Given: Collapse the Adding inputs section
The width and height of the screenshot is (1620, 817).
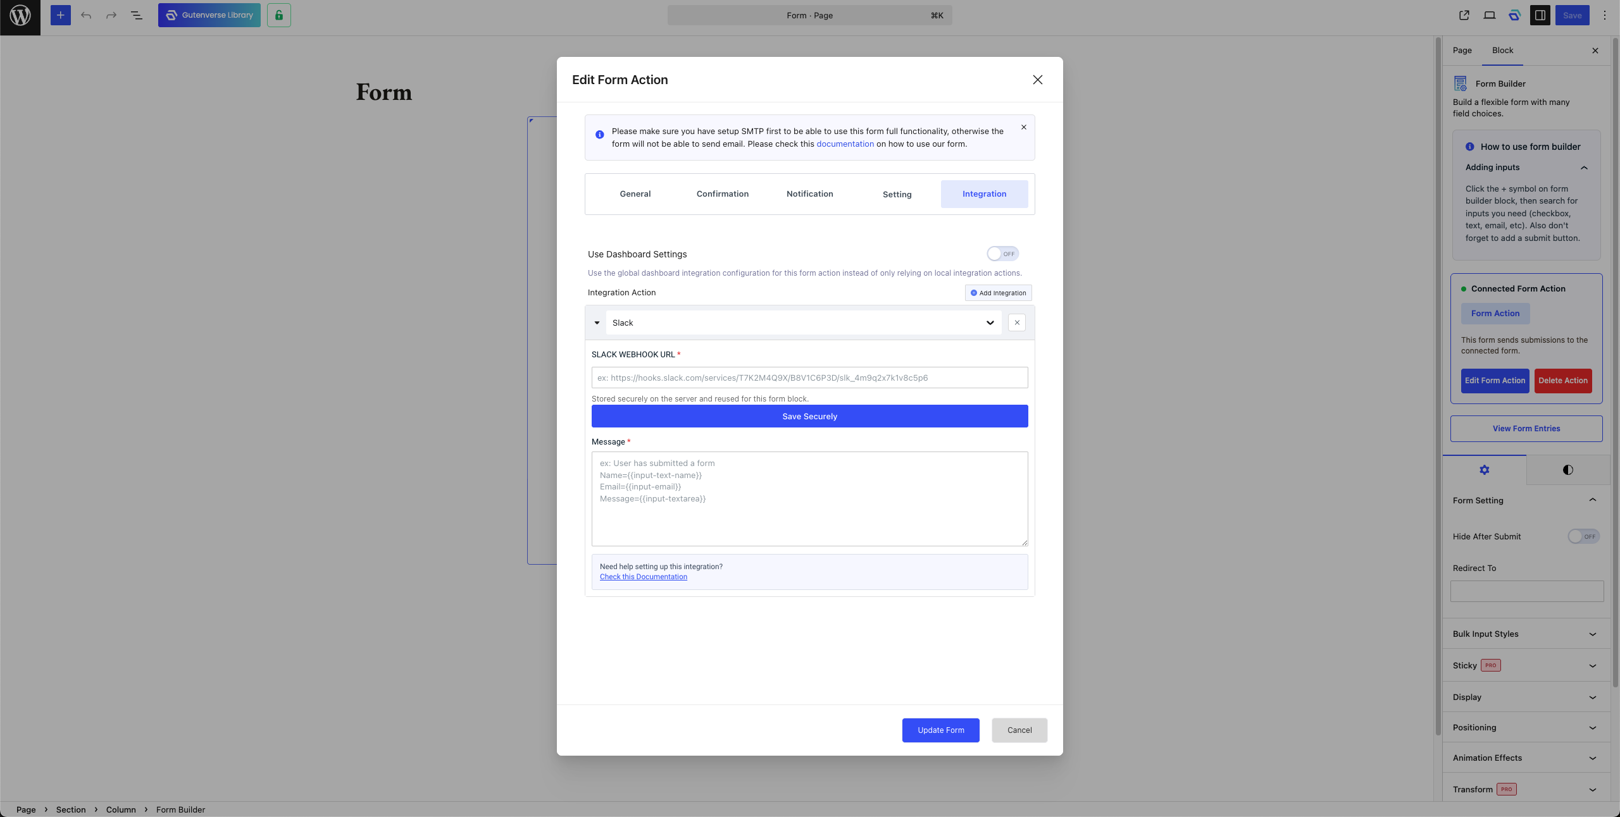Looking at the screenshot, I should coord(1527,168).
